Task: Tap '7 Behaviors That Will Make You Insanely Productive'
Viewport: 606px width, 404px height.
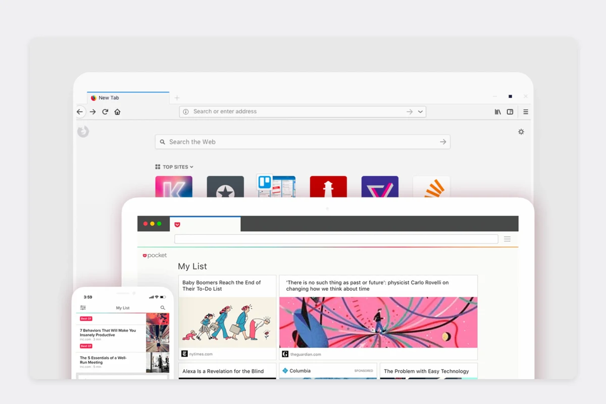Action: [x=108, y=333]
